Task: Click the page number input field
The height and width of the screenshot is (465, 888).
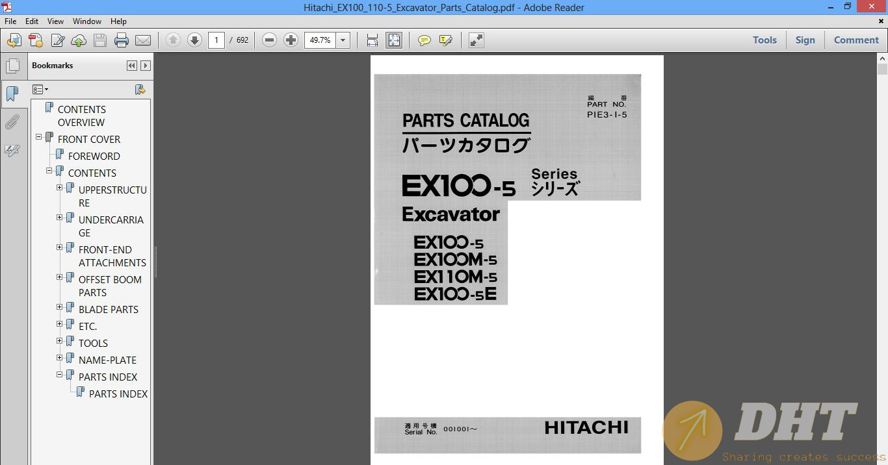Action: [216, 40]
